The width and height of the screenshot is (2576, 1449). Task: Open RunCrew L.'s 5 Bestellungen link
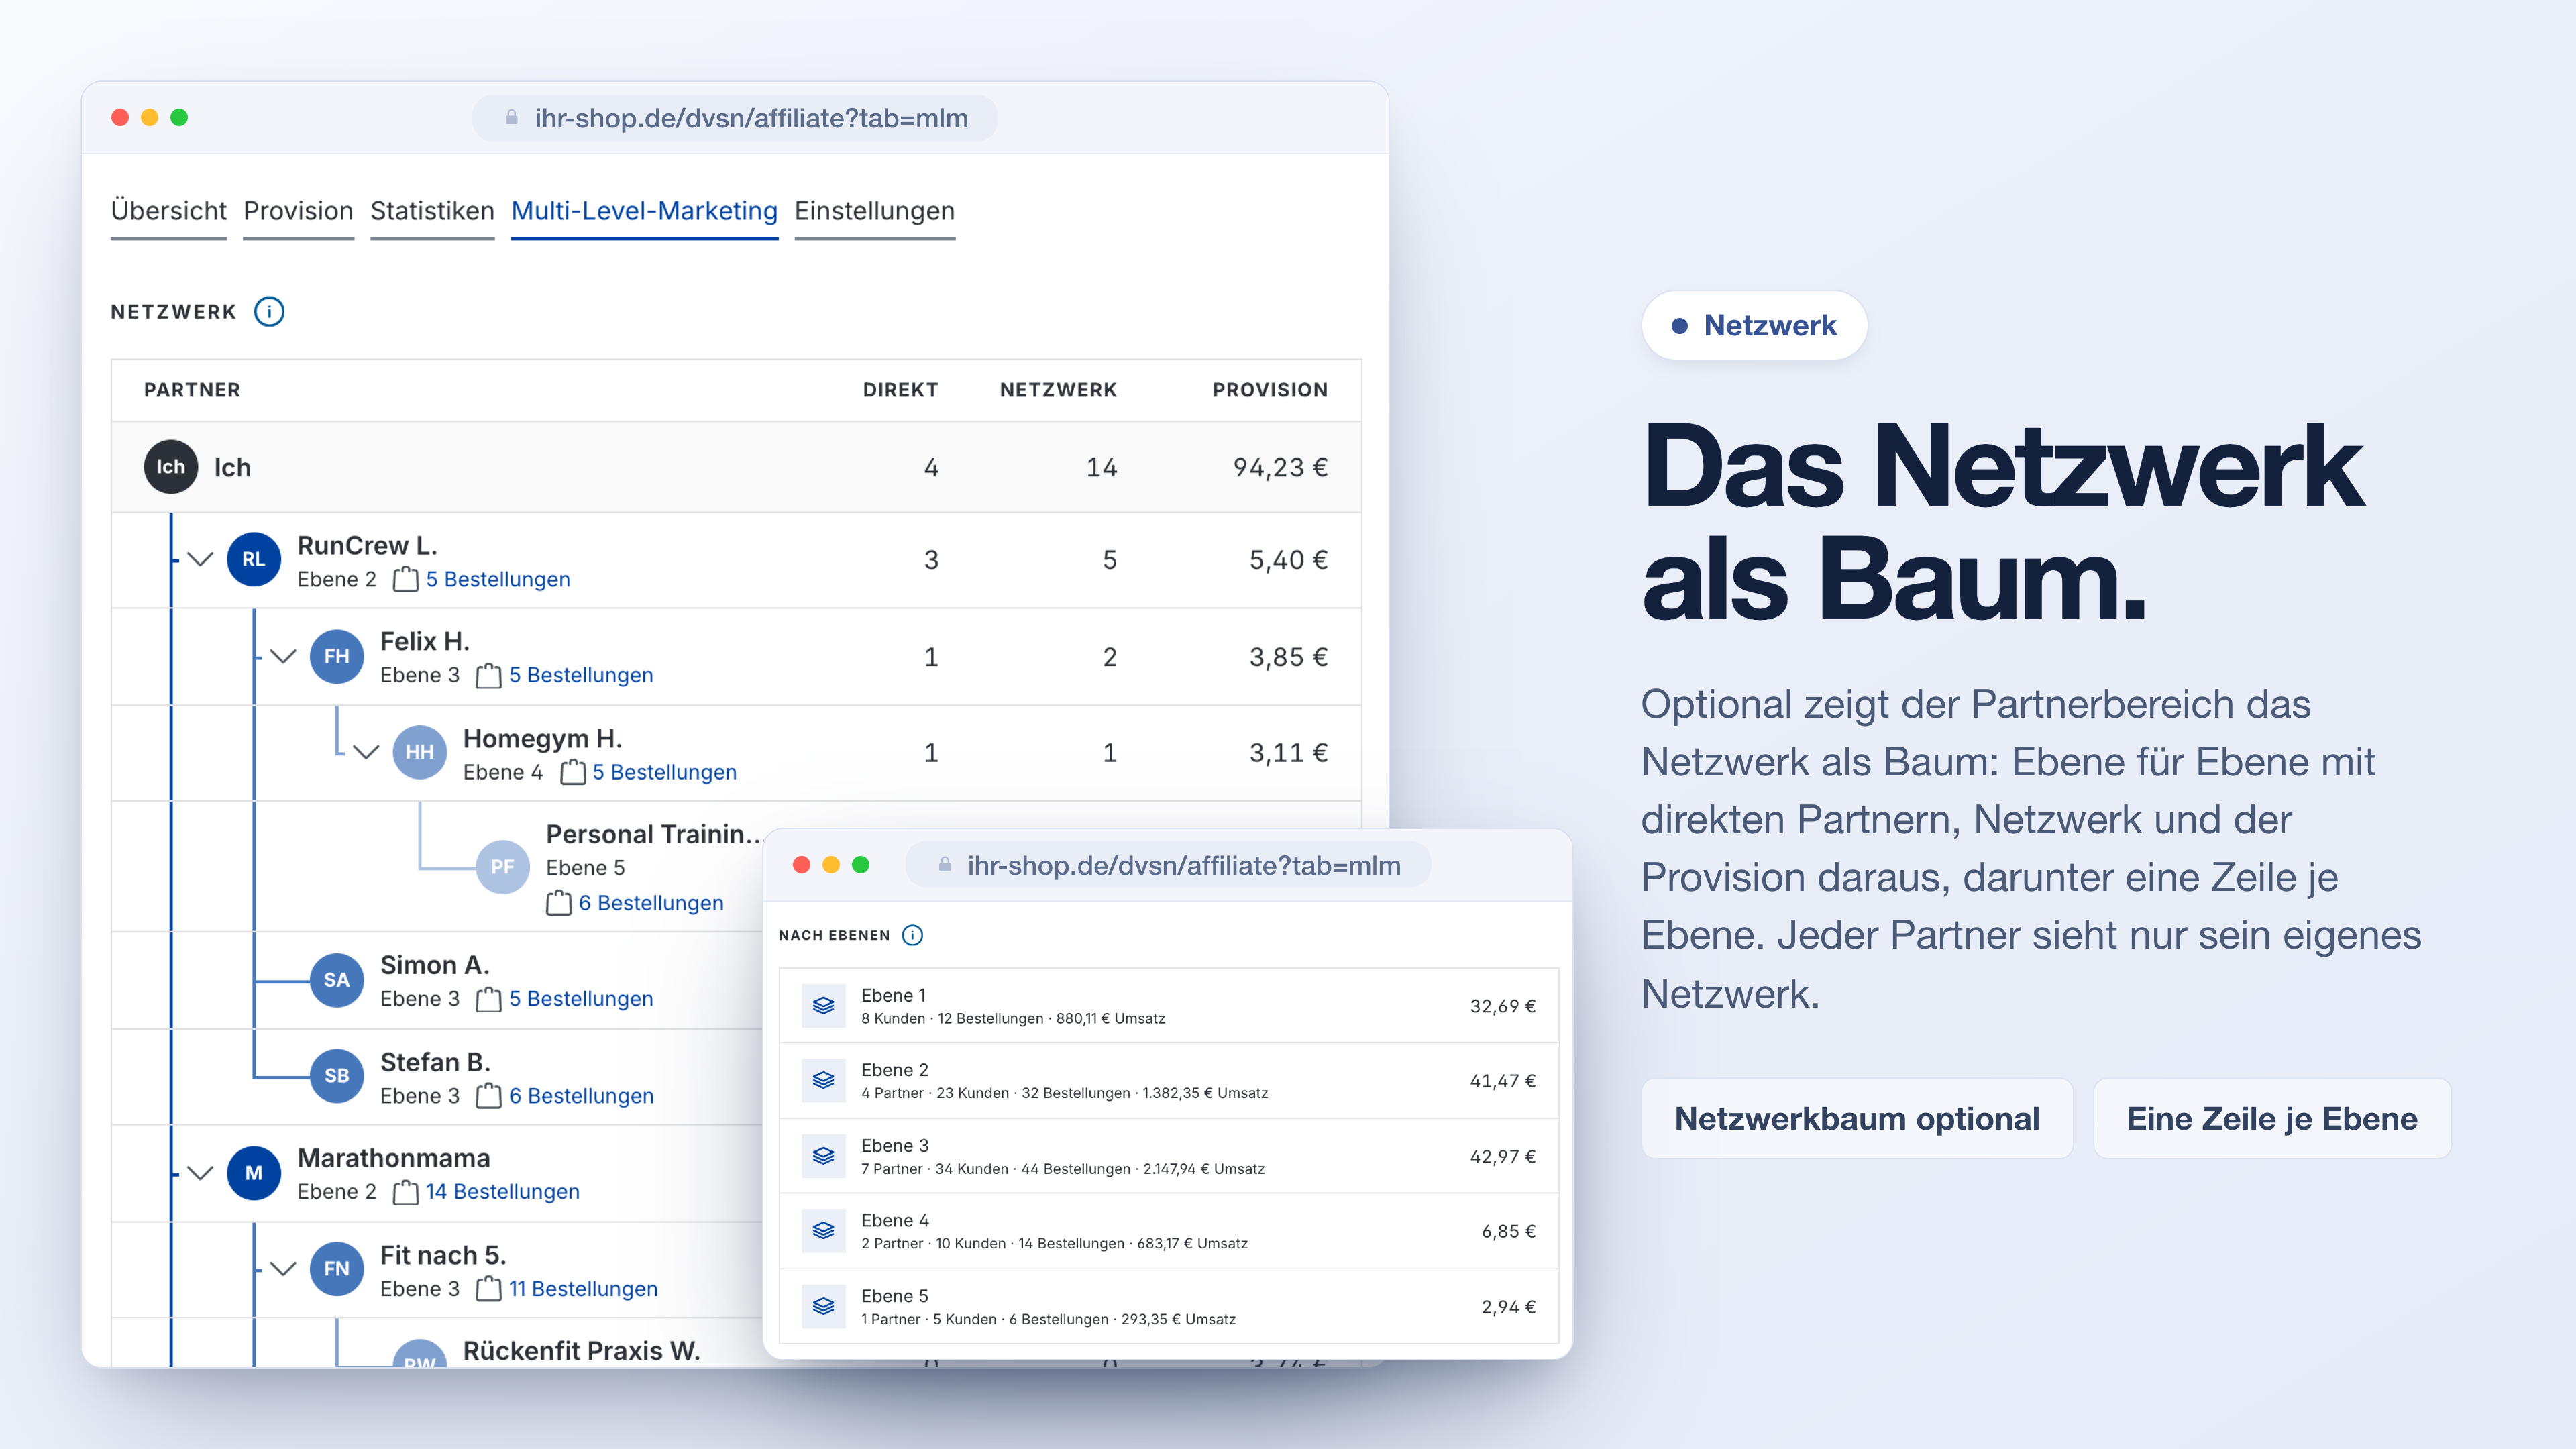[498, 580]
